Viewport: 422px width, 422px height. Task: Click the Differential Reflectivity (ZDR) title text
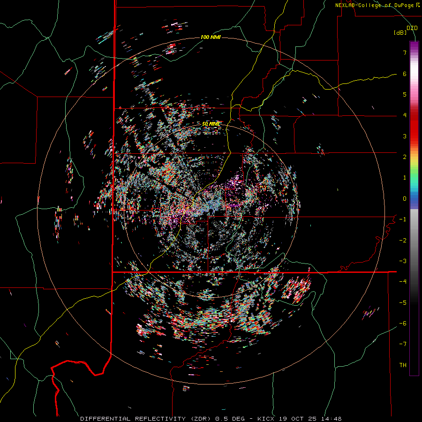[146, 419]
